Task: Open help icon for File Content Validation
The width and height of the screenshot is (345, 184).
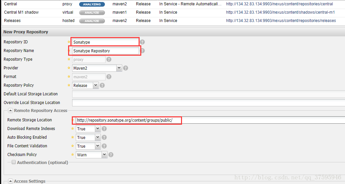Action: click(104, 146)
